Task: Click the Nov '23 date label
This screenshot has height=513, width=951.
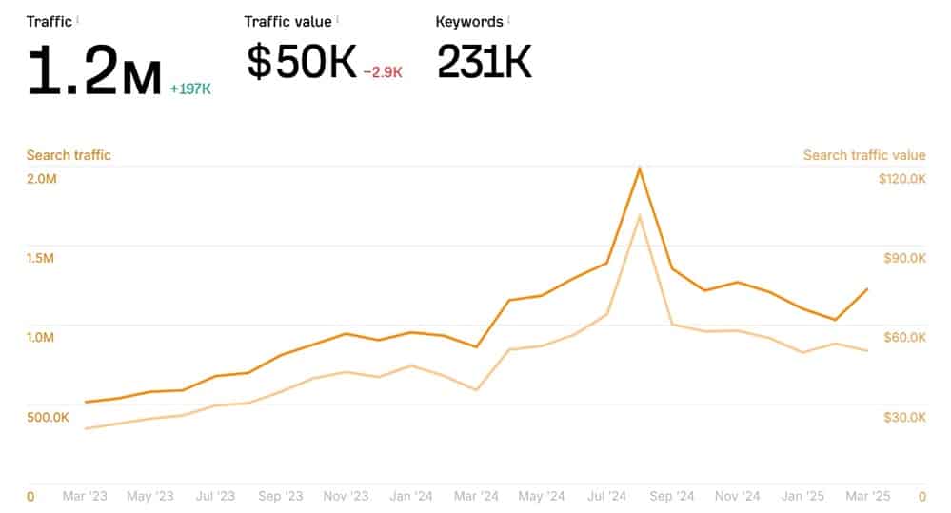Action: point(346,496)
